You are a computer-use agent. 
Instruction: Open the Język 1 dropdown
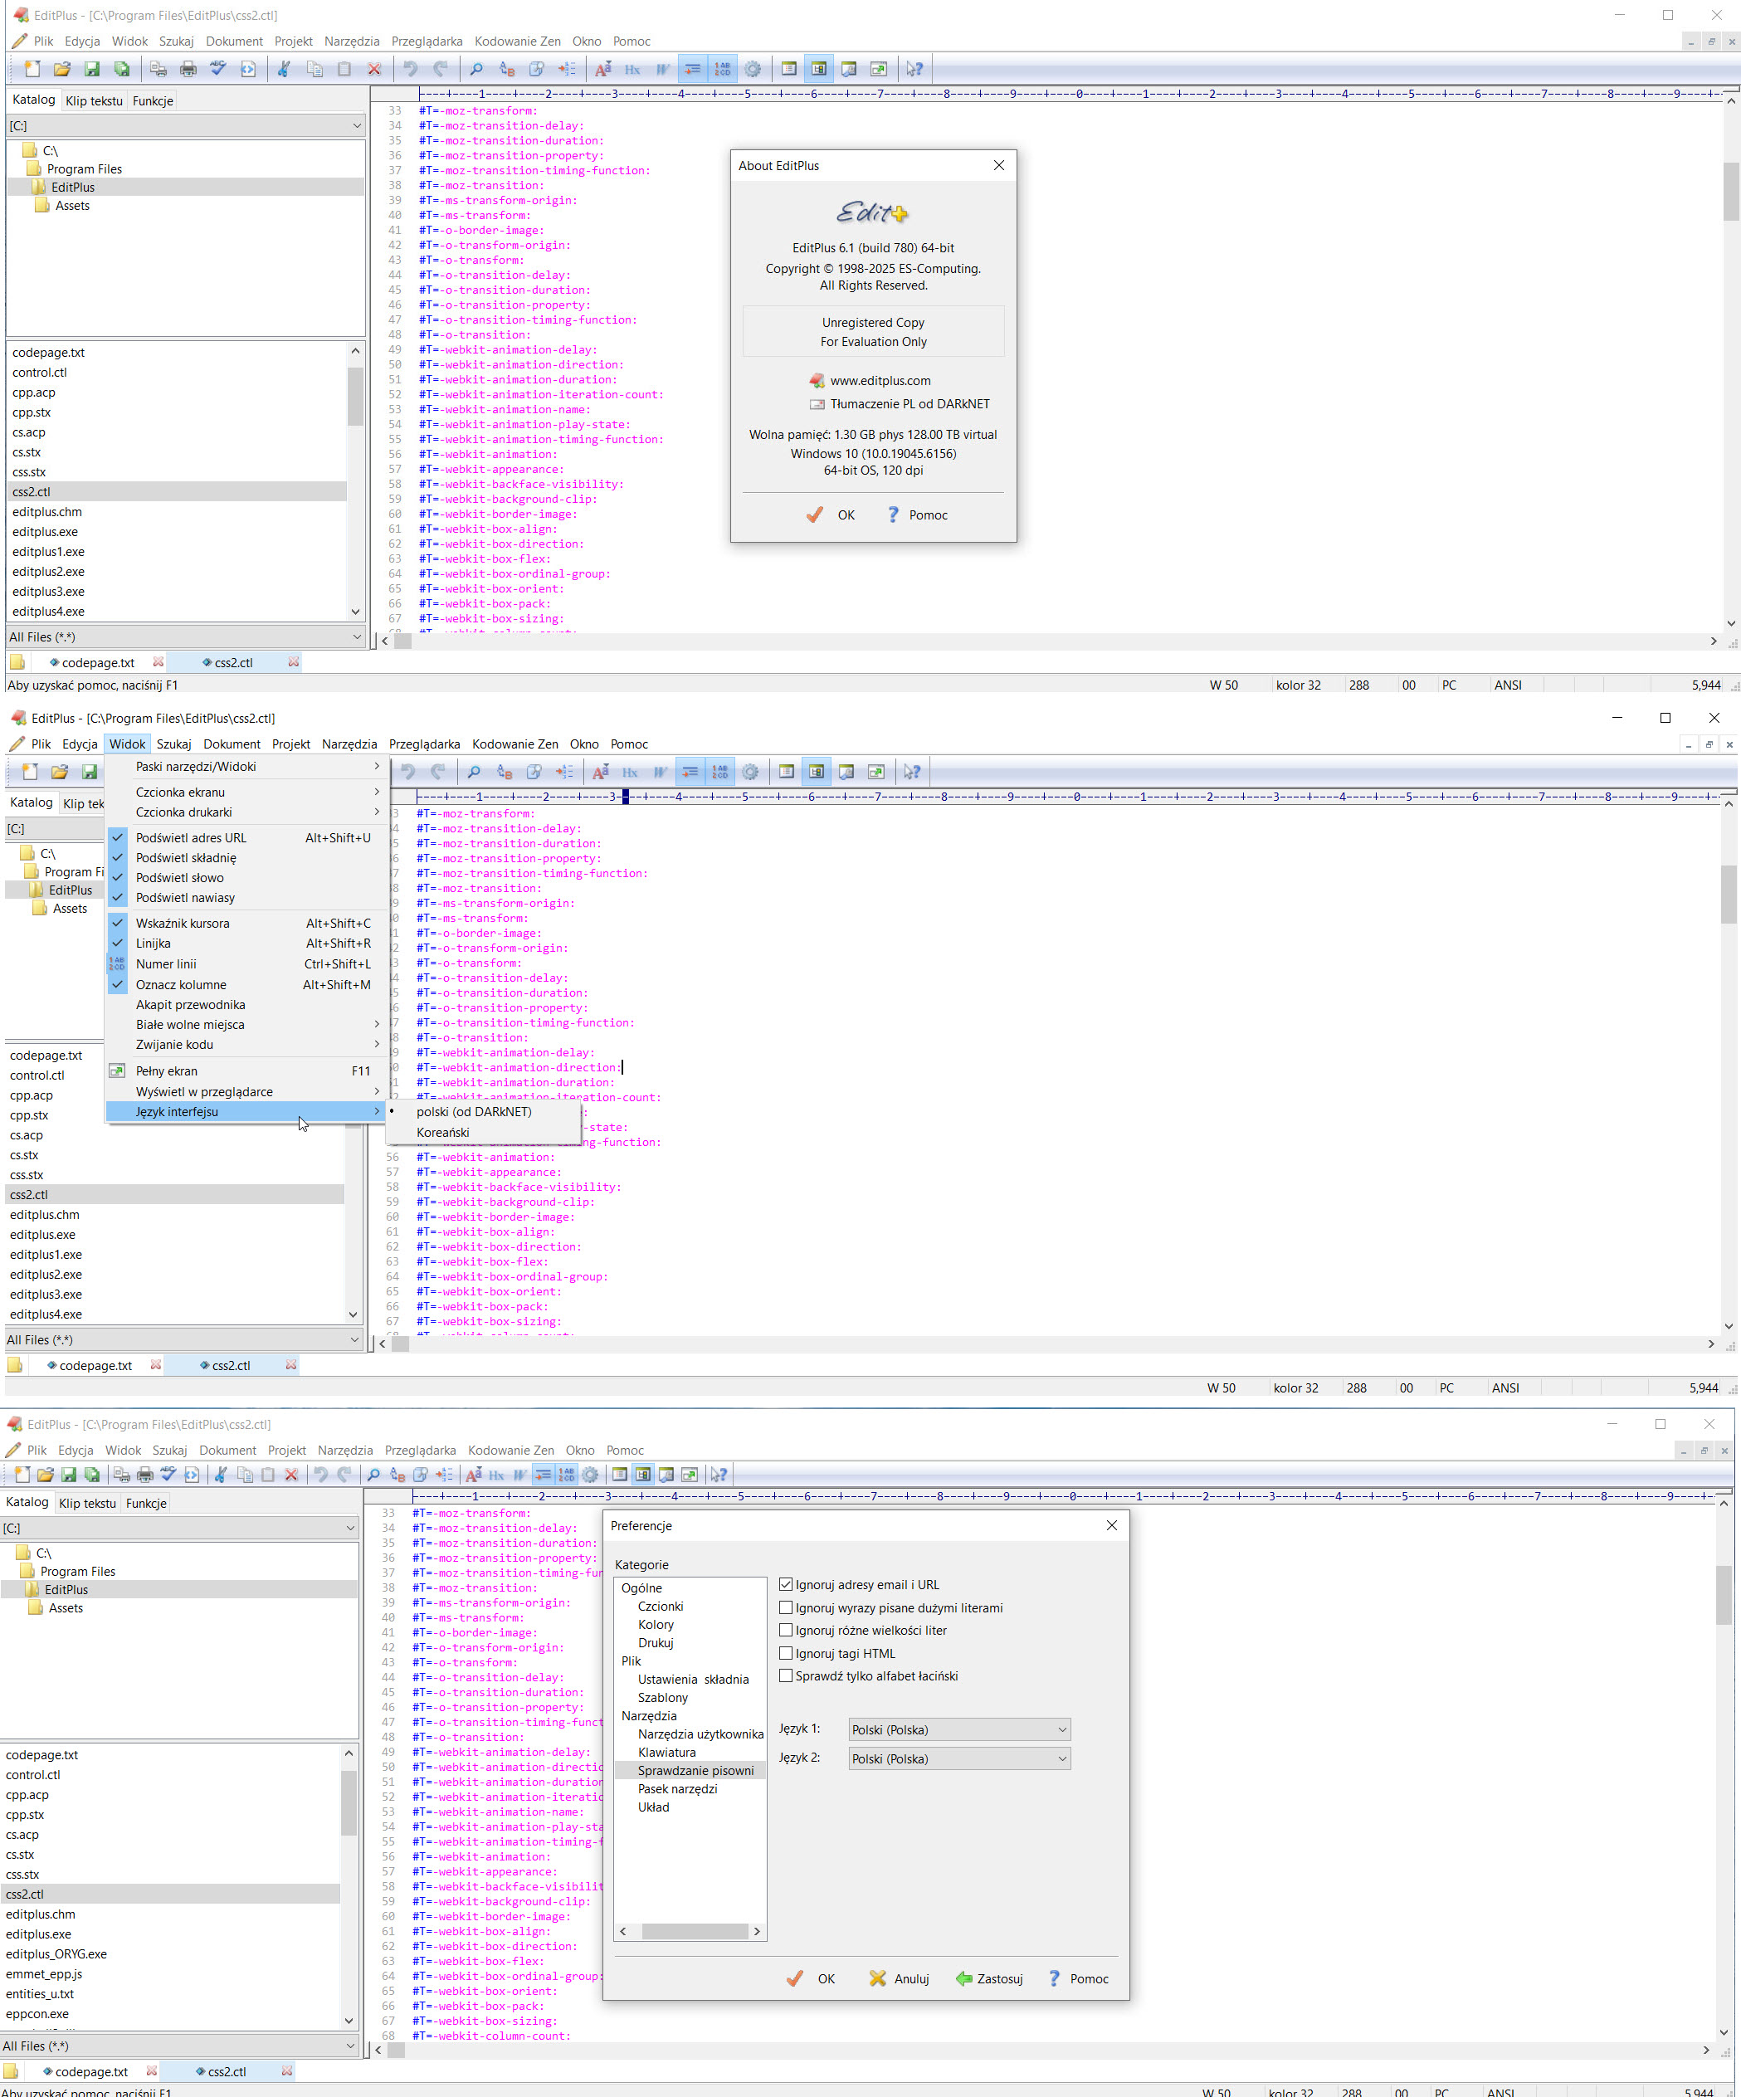coord(959,1729)
